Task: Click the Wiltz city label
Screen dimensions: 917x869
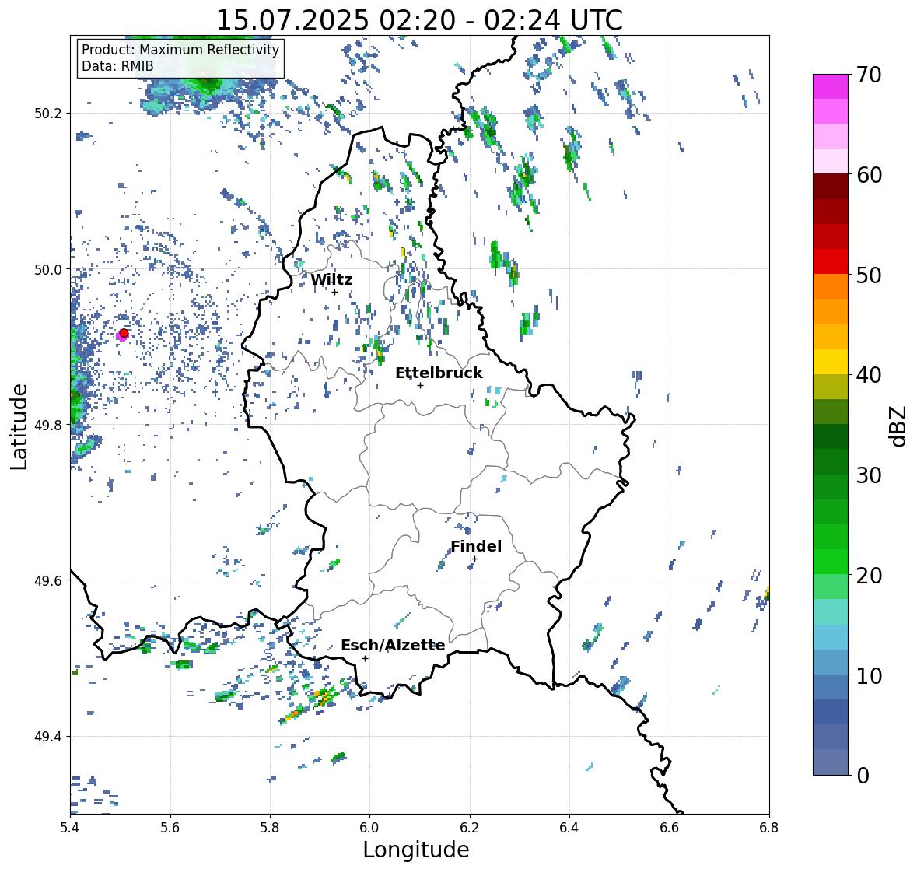Action: click(x=331, y=279)
